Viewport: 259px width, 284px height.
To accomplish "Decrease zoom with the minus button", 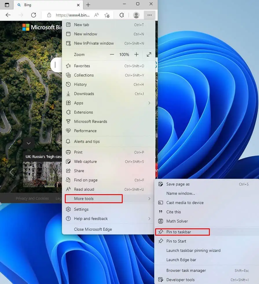I will pyautogui.click(x=112, y=54).
